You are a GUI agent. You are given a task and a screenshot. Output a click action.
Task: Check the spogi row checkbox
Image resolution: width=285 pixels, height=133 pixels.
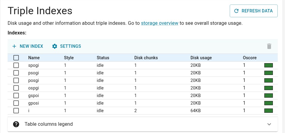pos(16,65)
